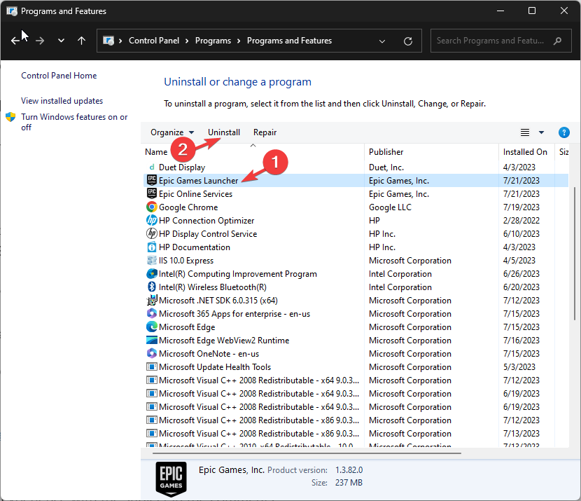Refresh the Programs and Features list
581x501 pixels.
408,41
